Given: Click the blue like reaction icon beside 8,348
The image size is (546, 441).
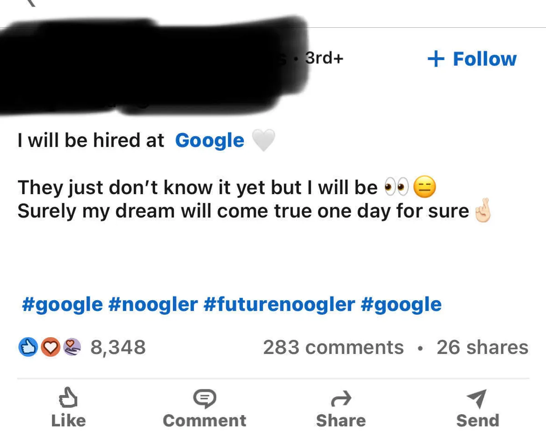Looking at the screenshot, I should point(27,348).
